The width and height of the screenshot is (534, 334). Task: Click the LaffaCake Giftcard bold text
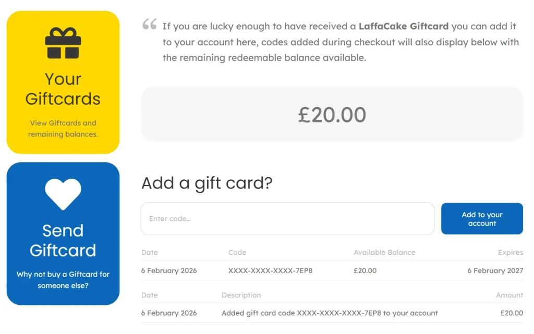click(x=404, y=26)
